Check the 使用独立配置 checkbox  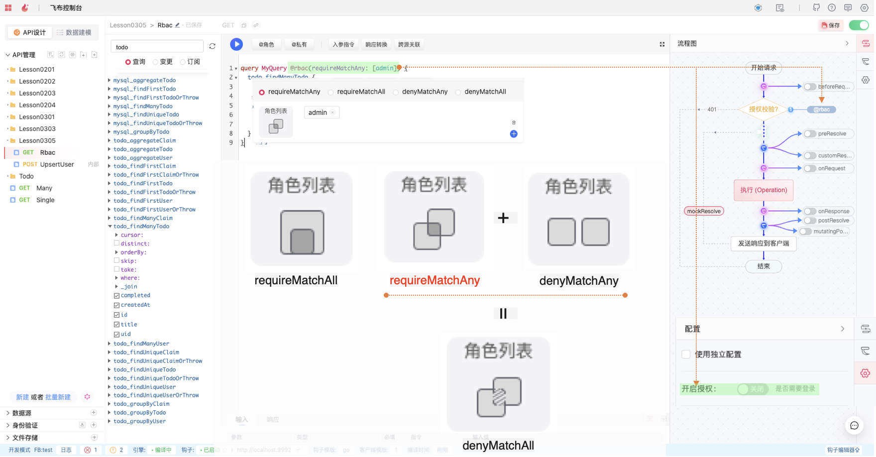coord(686,354)
